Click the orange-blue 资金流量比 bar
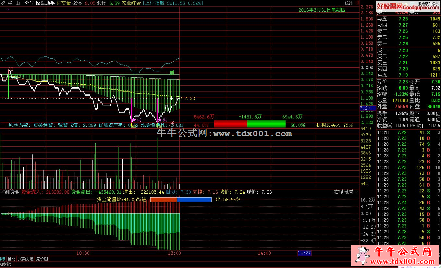441x268 pixels. click(181, 200)
